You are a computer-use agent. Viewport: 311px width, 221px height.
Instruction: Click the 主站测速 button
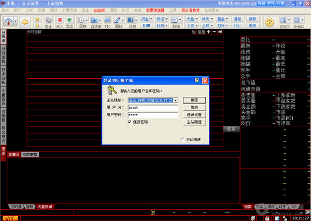(194, 122)
